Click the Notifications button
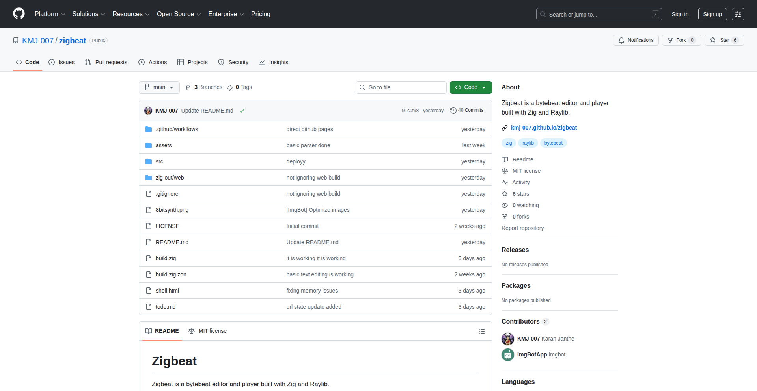 [x=636, y=40]
